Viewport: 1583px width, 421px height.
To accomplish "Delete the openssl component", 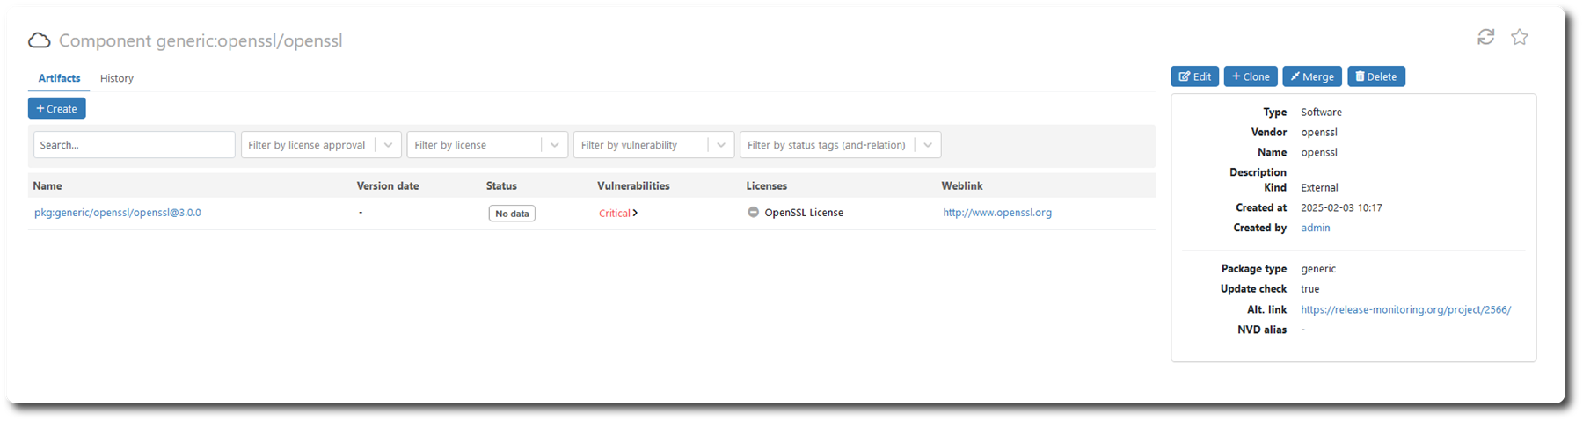I will point(1376,76).
